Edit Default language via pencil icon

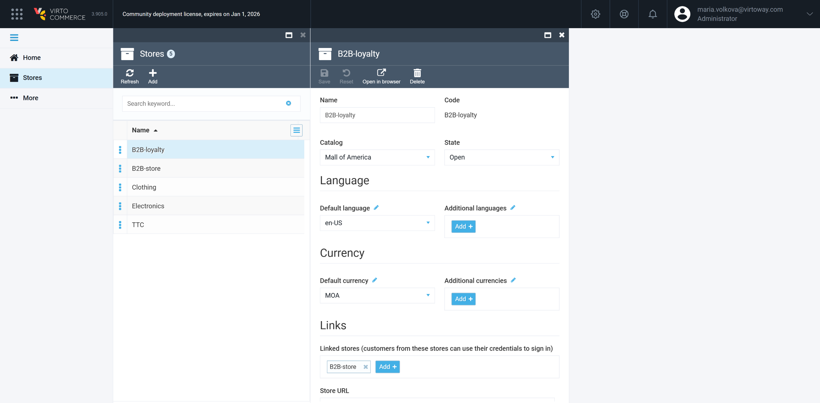point(376,208)
